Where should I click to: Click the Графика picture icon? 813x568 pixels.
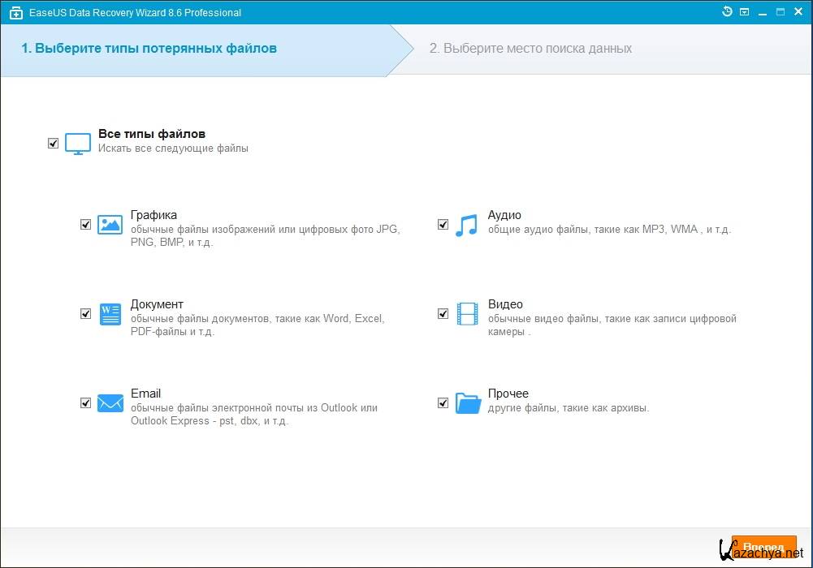point(110,224)
